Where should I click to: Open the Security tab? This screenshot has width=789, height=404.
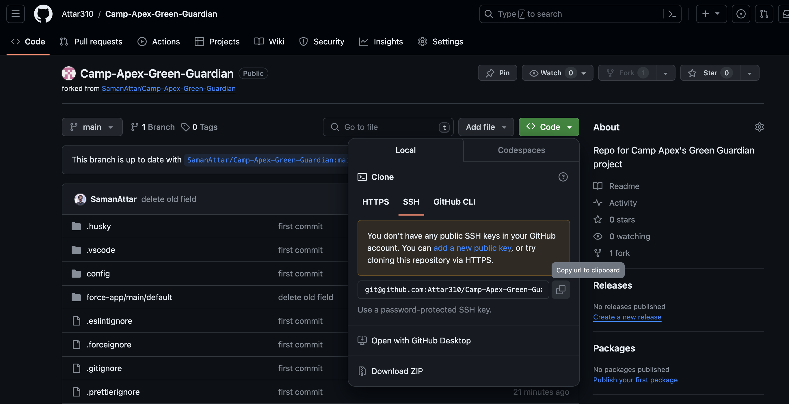322,42
